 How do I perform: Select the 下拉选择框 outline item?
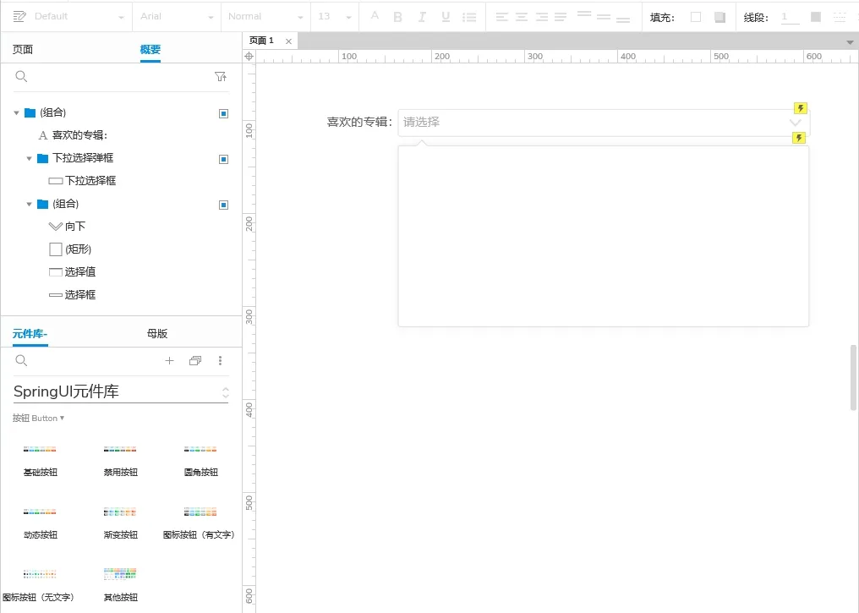click(x=90, y=181)
